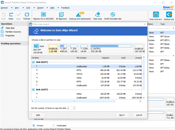Click the horizontal scrollbar right arrow

140,101
